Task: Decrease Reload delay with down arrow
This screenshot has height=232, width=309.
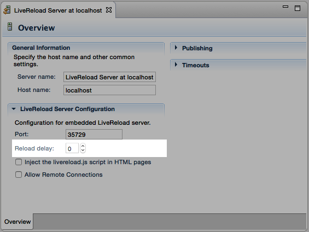Action: [x=83, y=150]
